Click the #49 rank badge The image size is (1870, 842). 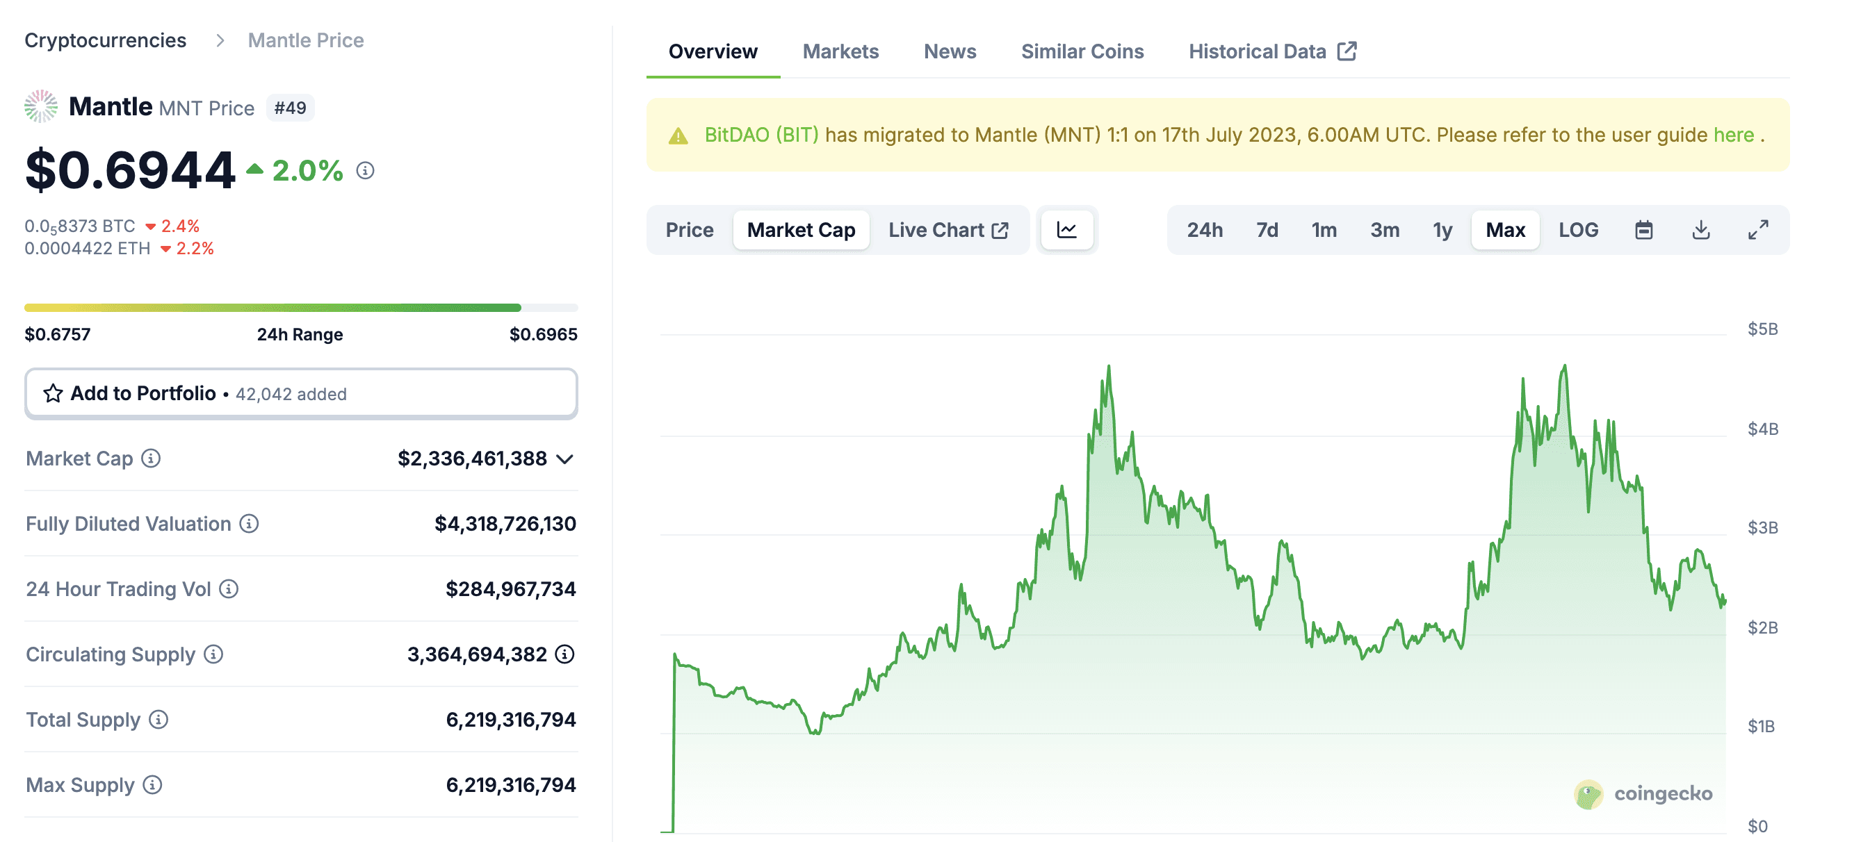291,108
